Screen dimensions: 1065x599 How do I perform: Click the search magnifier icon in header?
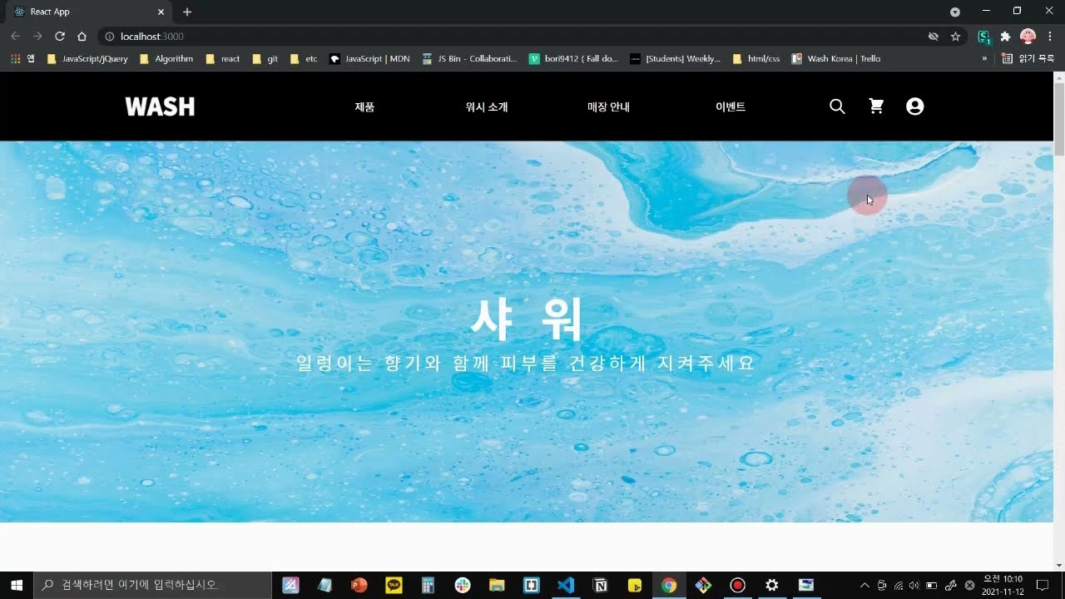837,106
